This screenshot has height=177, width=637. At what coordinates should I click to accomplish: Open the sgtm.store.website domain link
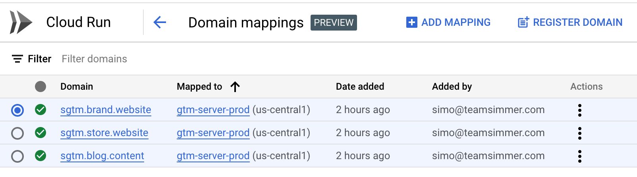pos(104,133)
